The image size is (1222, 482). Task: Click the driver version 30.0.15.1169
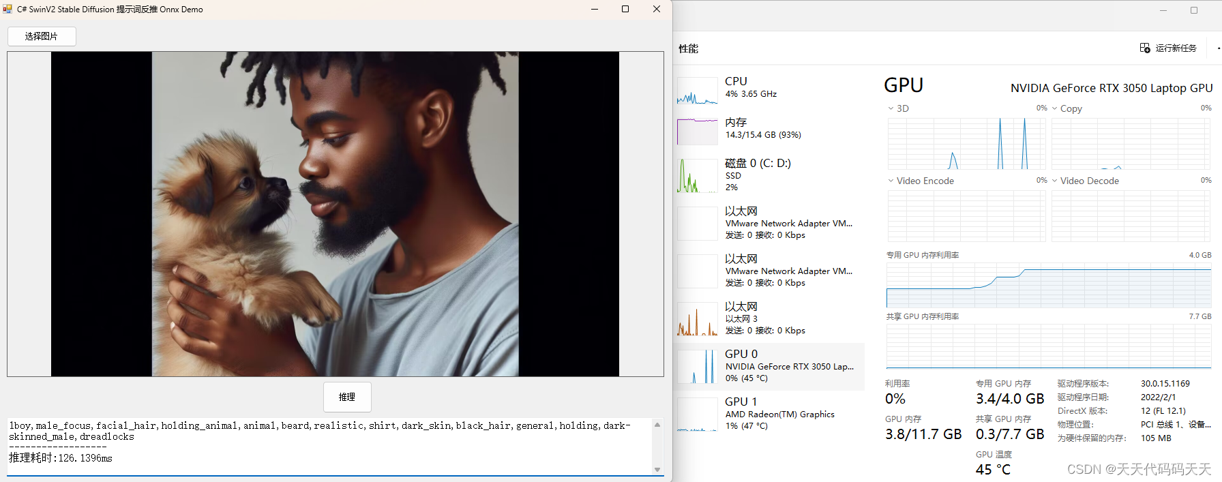(x=1165, y=384)
